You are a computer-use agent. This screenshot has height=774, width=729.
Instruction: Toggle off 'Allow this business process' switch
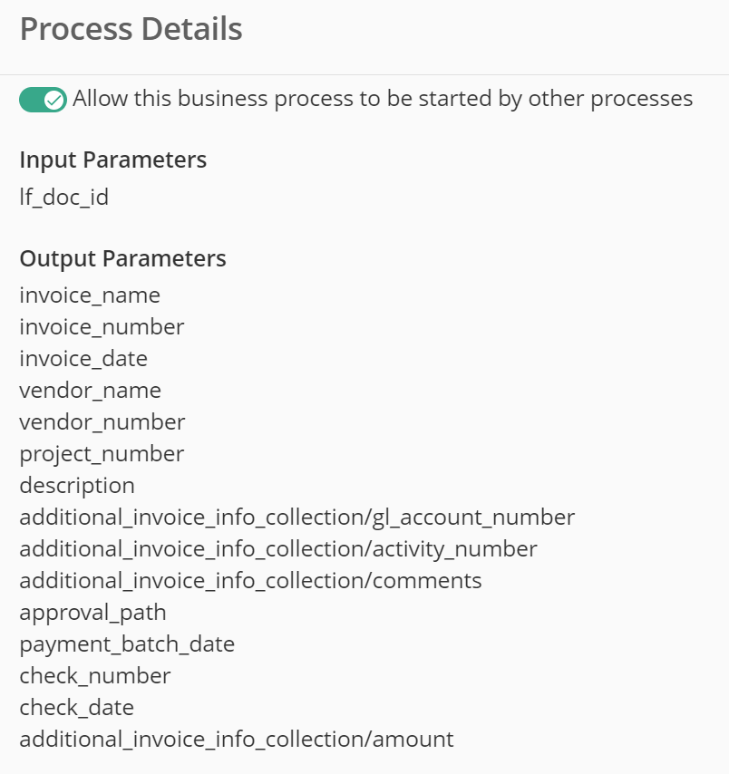(43, 100)
